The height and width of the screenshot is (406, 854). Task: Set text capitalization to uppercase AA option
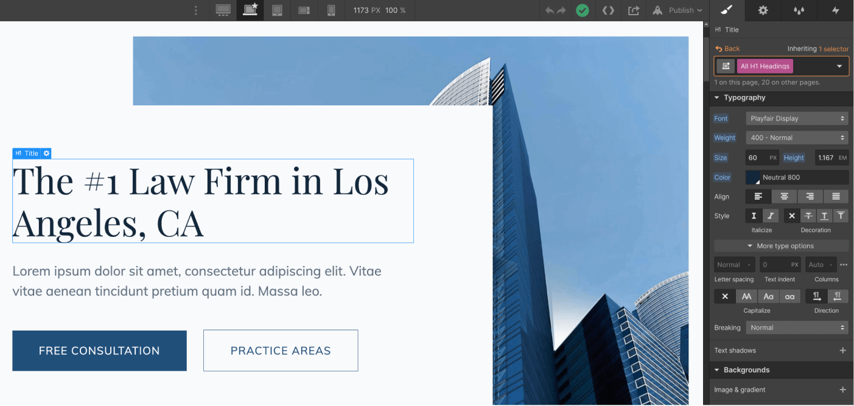[747, 296]
